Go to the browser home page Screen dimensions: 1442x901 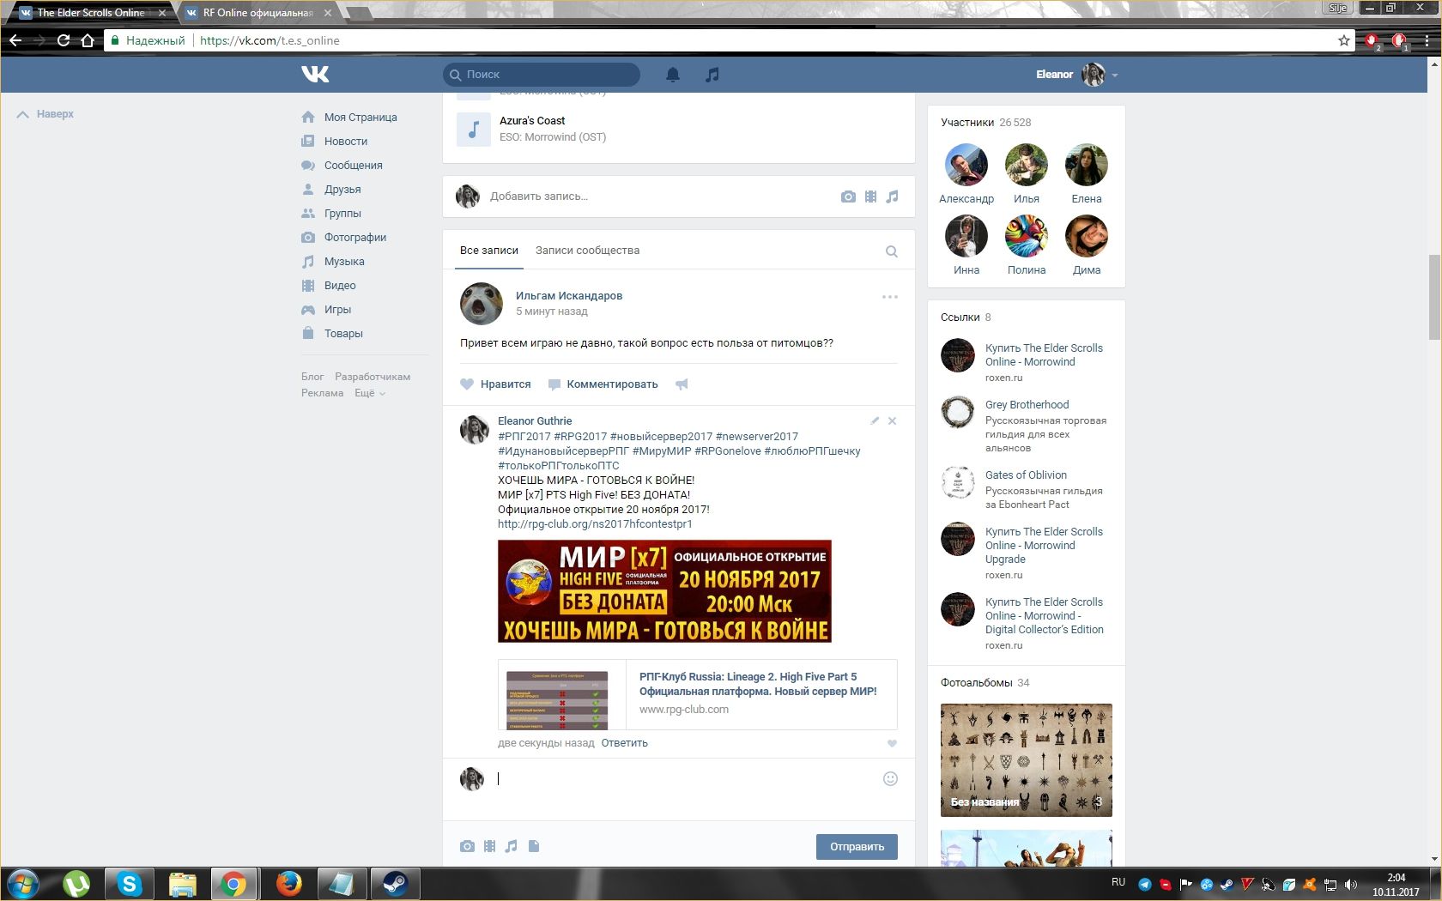point(88,40)
